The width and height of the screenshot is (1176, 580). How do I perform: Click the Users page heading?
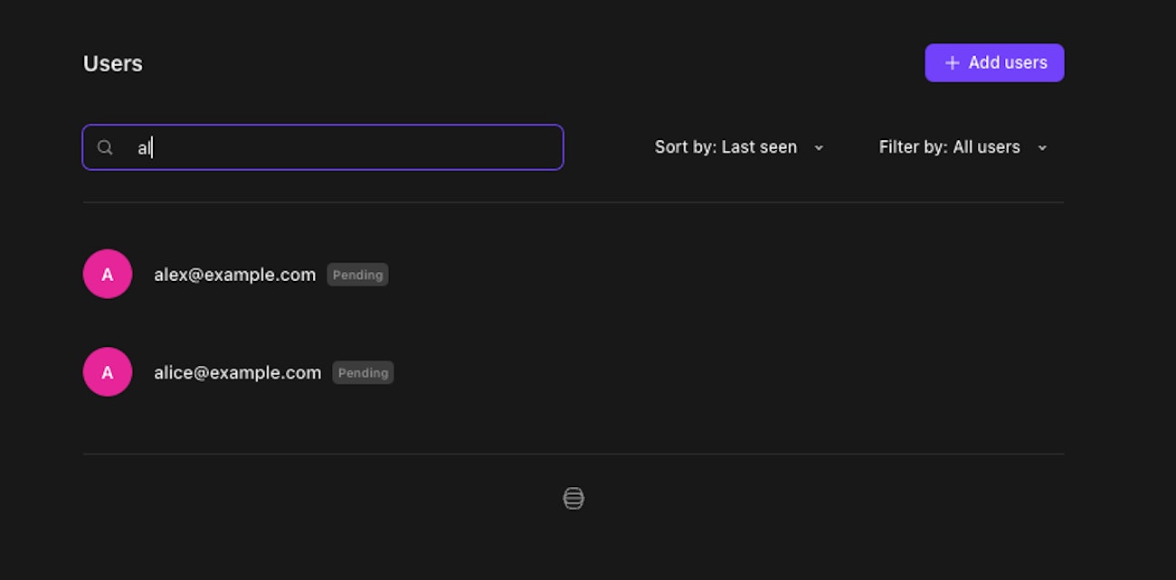(113, 63)
